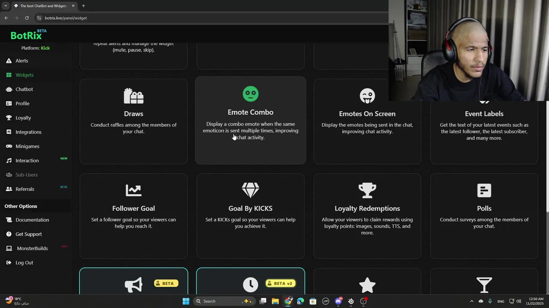Open the clock and date panel

(536, 301)
